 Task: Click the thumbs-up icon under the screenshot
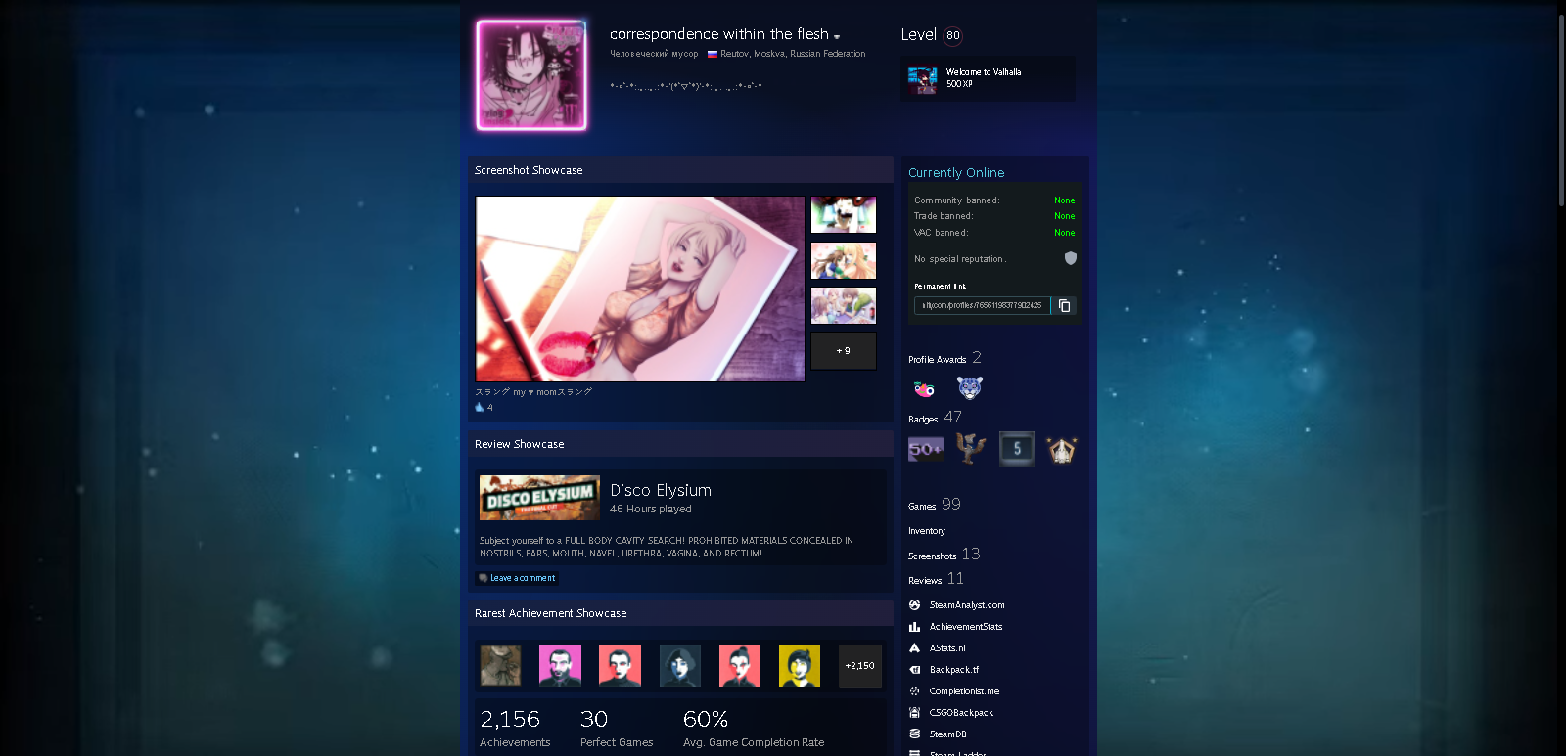tap(480, 407)
